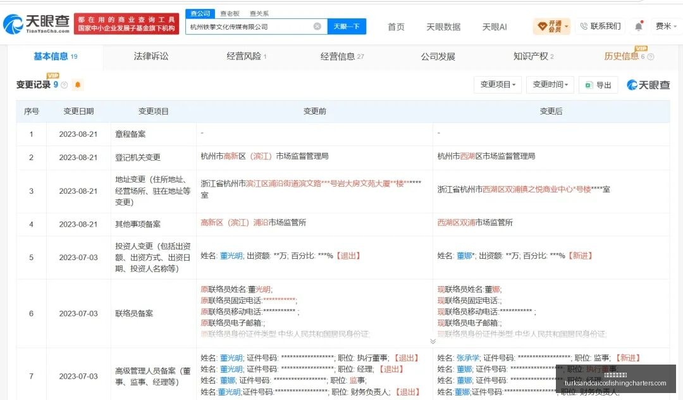This screenshot has height=400, width=683.
Task: Click the 序号 column header
Action: [32, 111]
